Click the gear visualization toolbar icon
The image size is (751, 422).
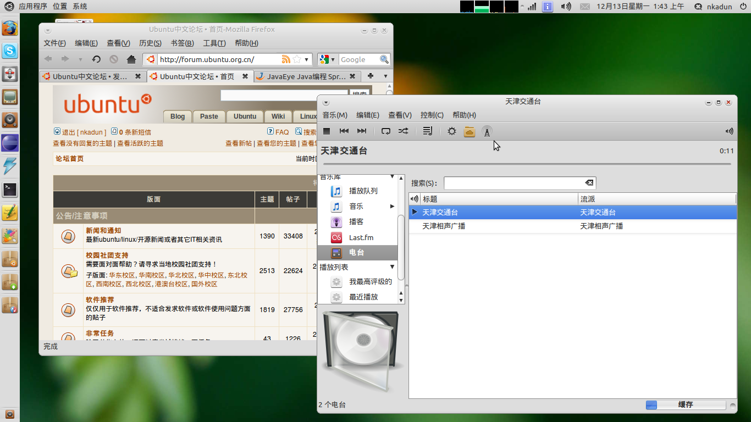tap(452, 131)
